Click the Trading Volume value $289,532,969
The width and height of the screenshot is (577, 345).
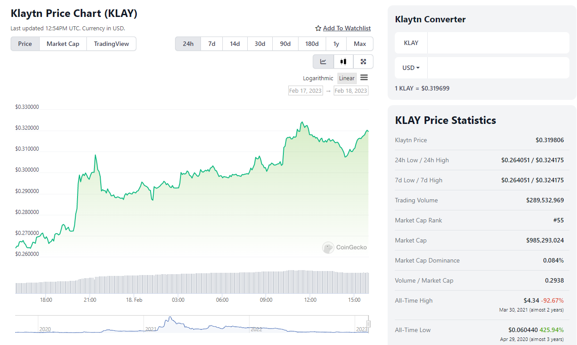[545, 200]
